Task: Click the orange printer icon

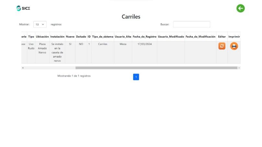Action: pyautogui.click(x=234, y=46)
